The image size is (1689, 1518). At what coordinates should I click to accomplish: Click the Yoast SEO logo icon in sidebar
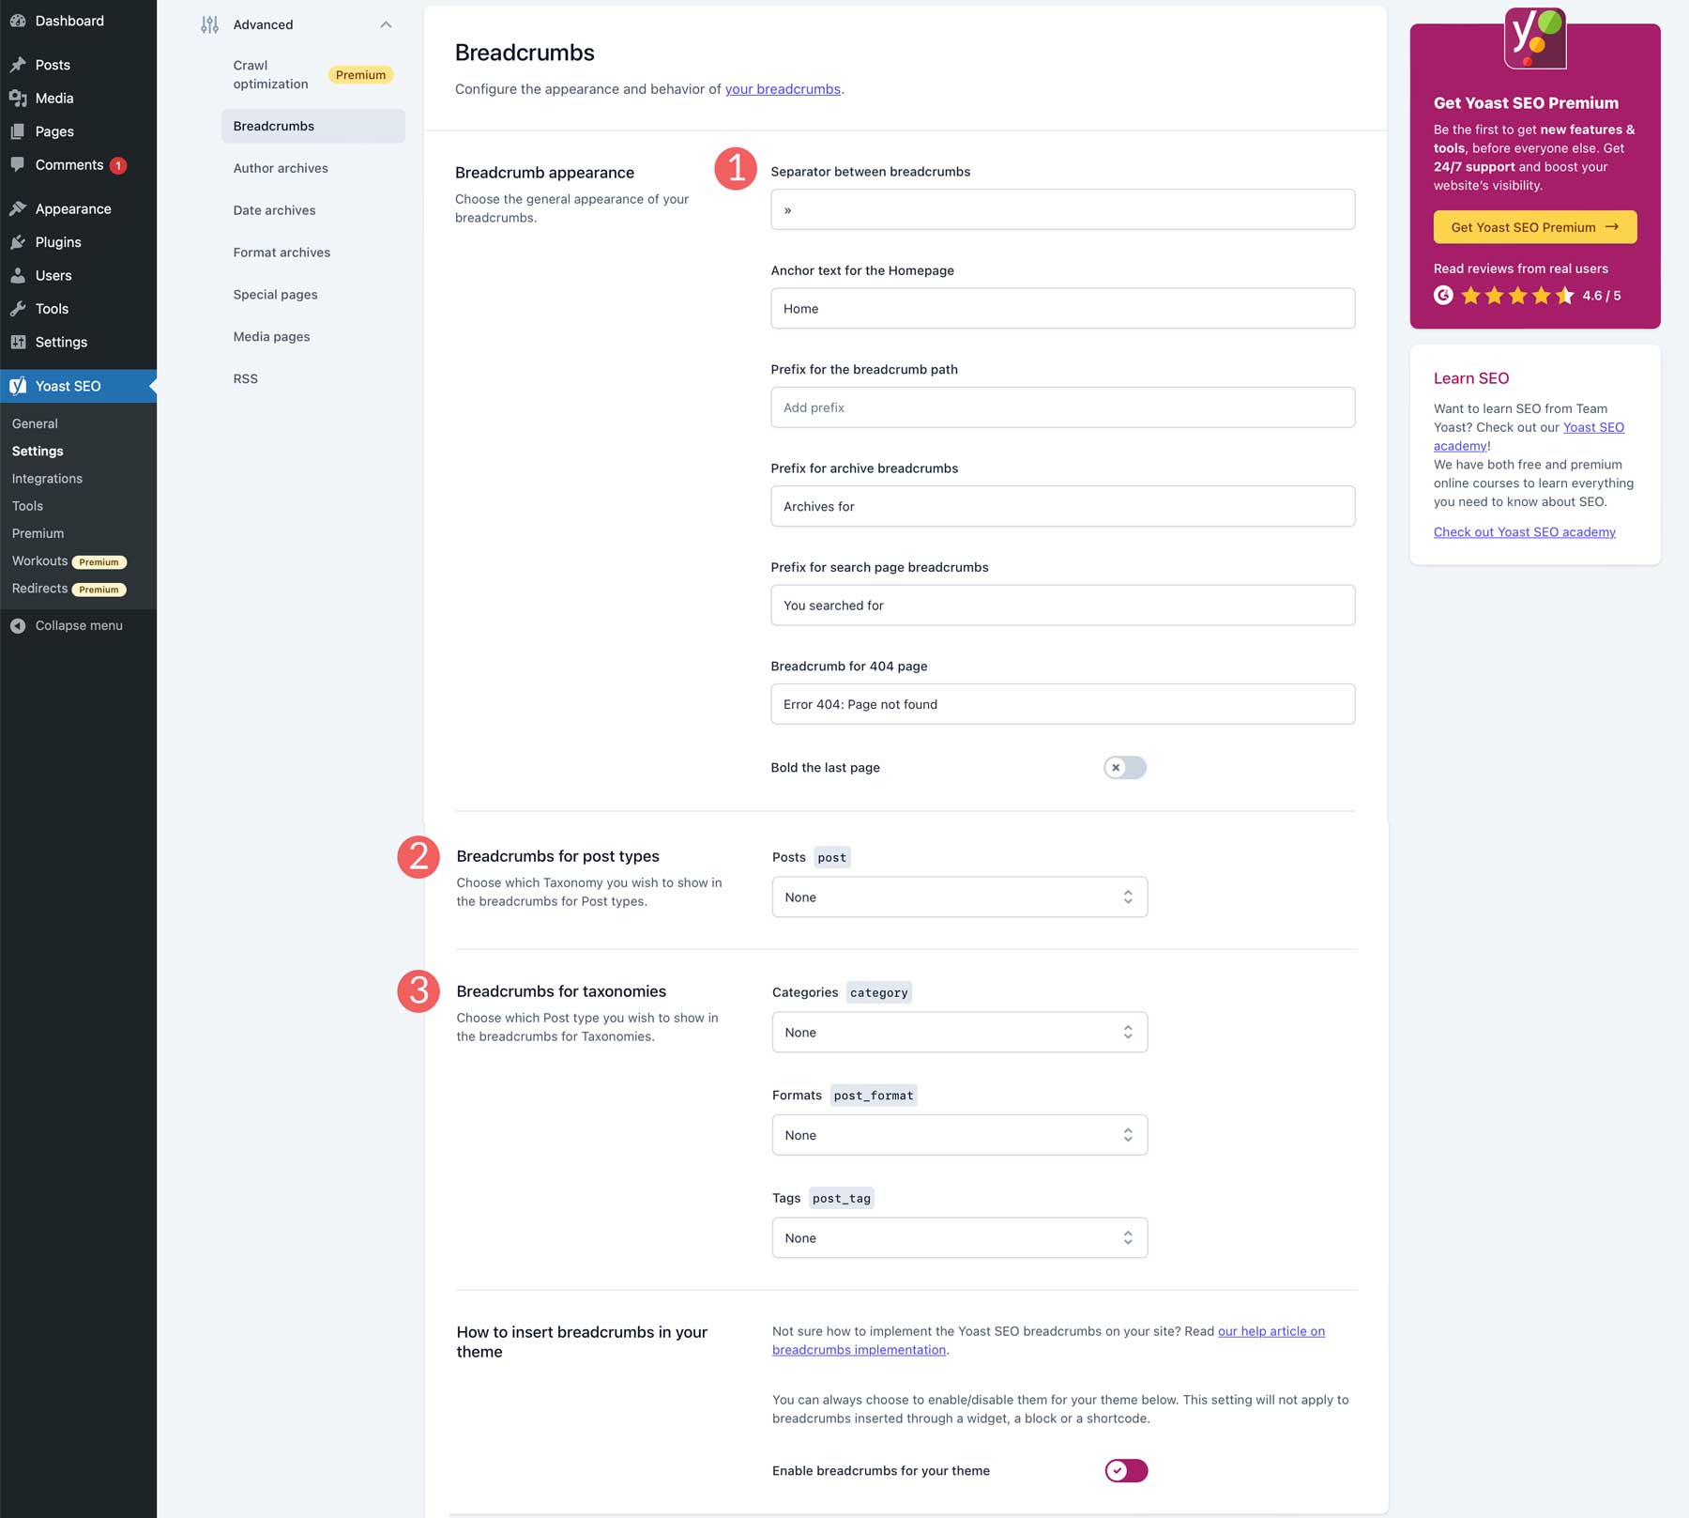coord(18,386)
